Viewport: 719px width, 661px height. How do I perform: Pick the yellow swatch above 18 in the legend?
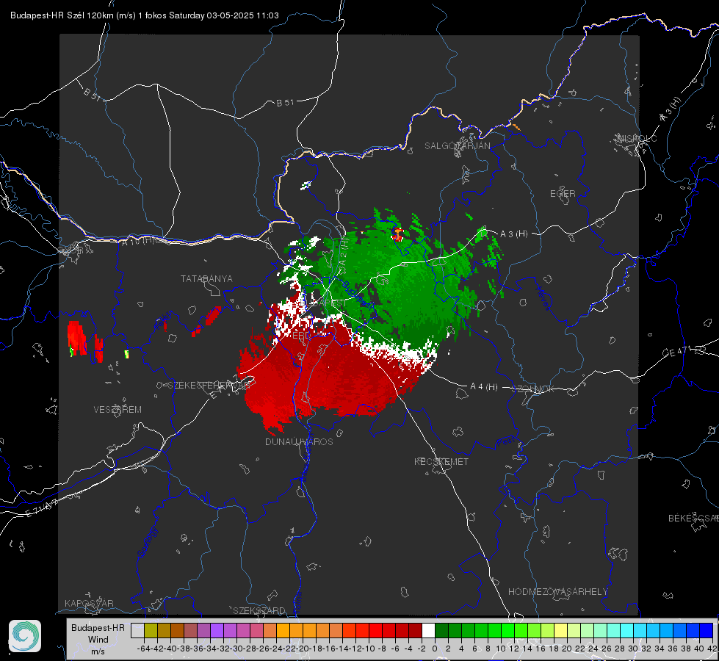(x=560, y=631)
